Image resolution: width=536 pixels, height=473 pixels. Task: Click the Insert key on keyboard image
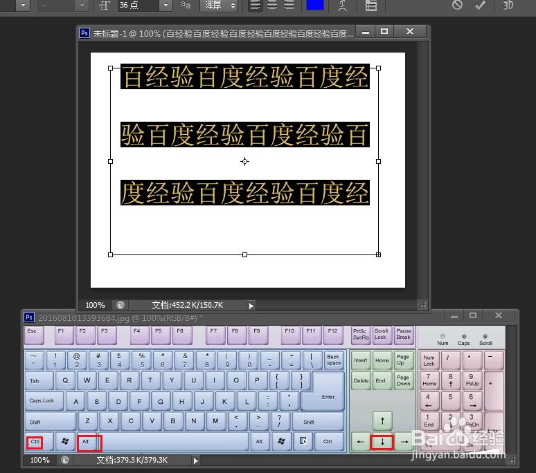click(x=361, y=360)
